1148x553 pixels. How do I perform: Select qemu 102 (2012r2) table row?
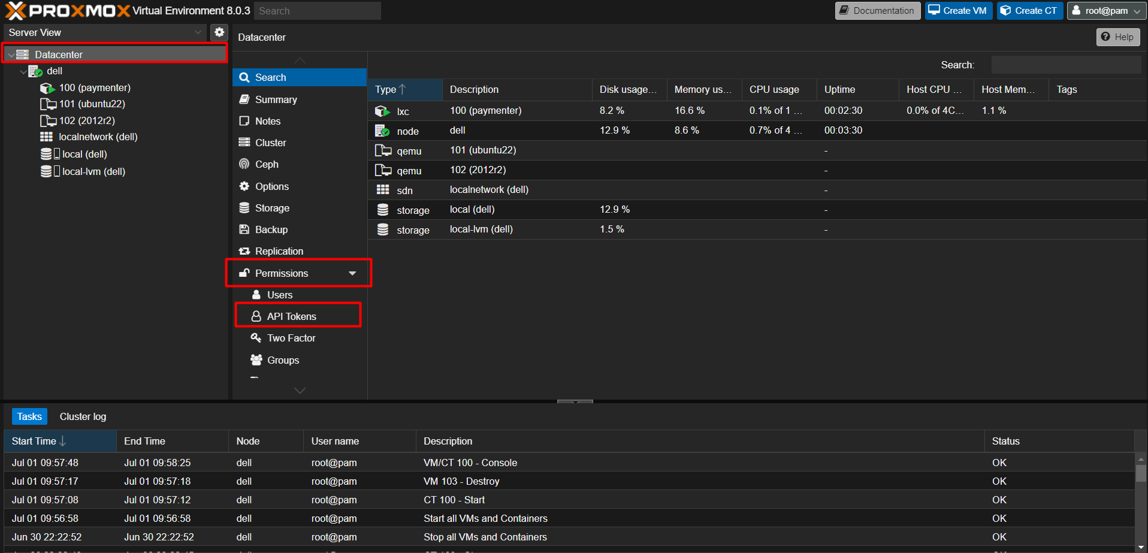click(x=757, y=170)
